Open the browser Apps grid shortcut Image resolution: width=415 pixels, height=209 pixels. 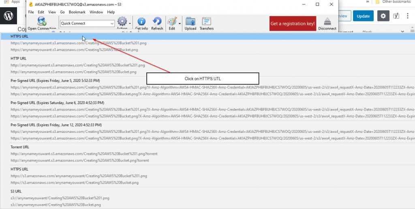[6, 2]
